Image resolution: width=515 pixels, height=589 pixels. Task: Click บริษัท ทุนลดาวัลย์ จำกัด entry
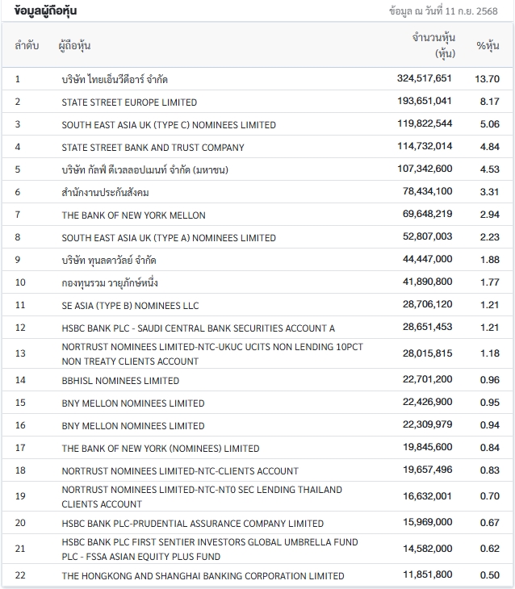[109, 261]
